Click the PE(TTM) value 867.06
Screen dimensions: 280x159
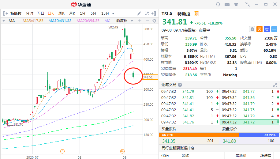point(230,56)
